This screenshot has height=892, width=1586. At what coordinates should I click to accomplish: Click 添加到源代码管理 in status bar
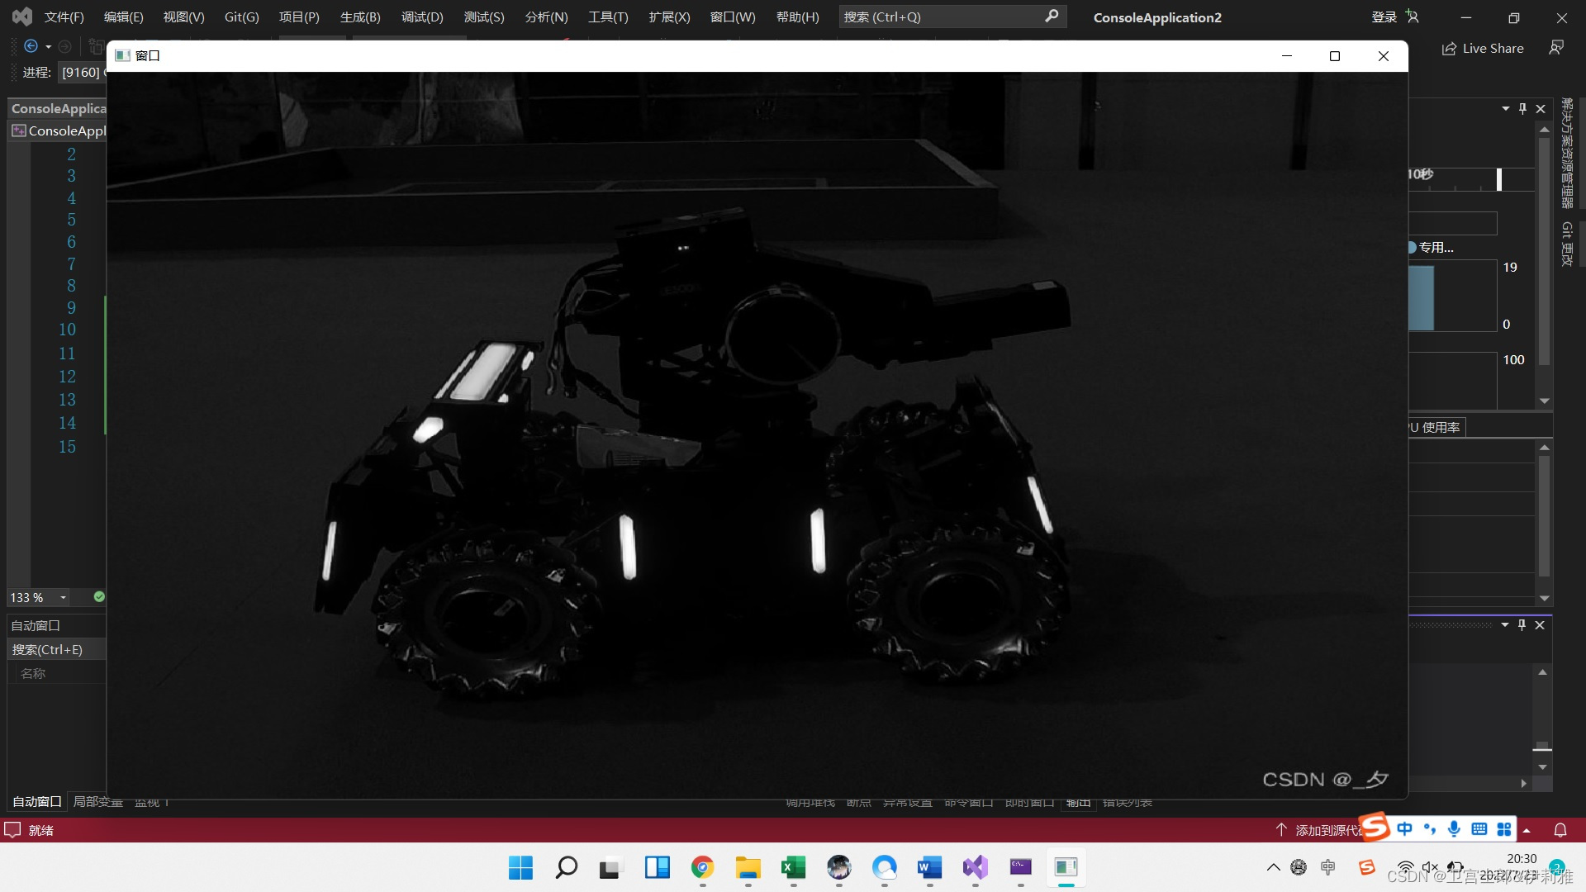tap(1322, 830)
